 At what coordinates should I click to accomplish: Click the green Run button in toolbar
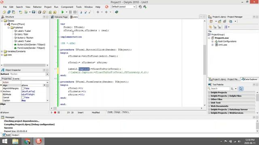(x=63, y=12)
